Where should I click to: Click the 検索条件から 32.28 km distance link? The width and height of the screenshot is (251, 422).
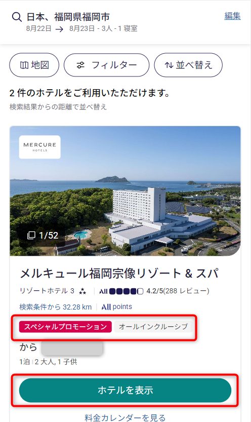55,307
